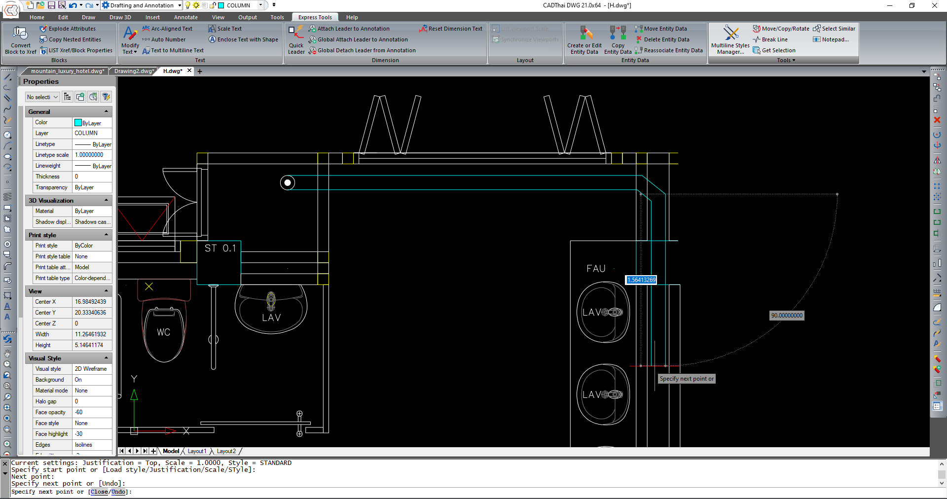Close the H.dwg document tab
Screen dimensions: 947x499
pyautogui.click(x=189, y=71)
